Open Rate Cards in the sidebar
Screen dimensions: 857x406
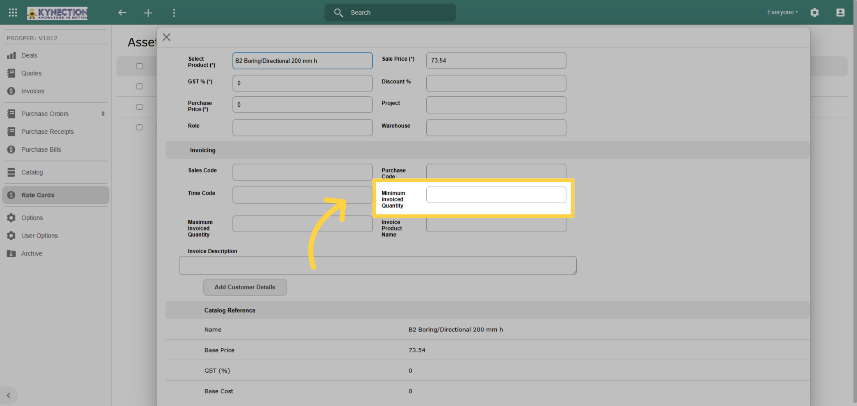click(x=56, y=195)
